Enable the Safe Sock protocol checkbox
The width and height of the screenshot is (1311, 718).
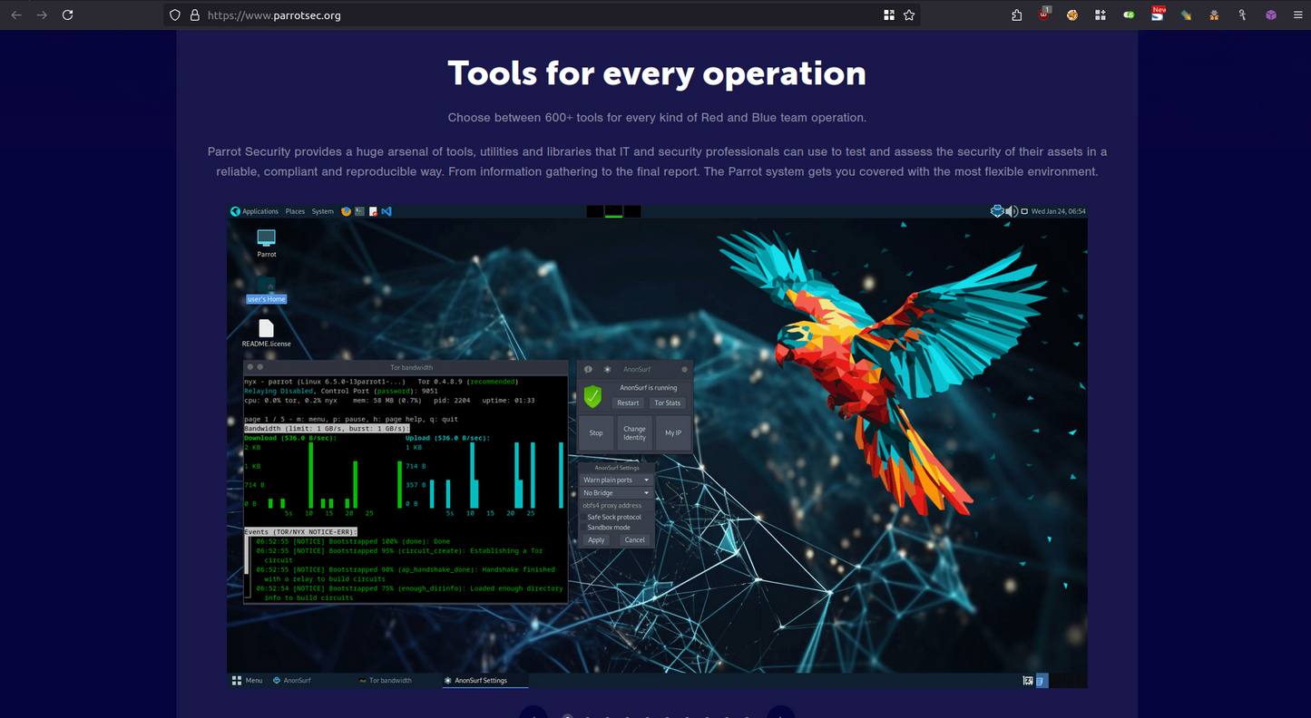pyautogui.click(x=583, y=517)
